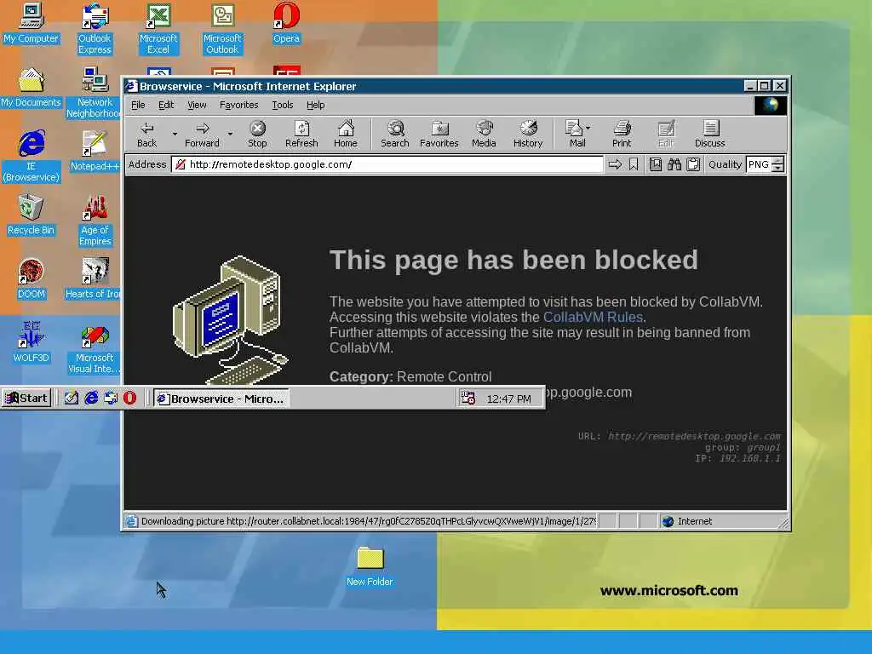
Task: Click first quick launch notepad icon
Action: pyautogui.click(x=72, y=398)
